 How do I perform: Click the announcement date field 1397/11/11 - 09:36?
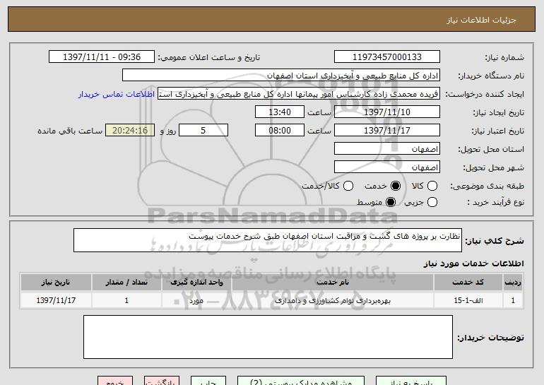tap(102, 57)
